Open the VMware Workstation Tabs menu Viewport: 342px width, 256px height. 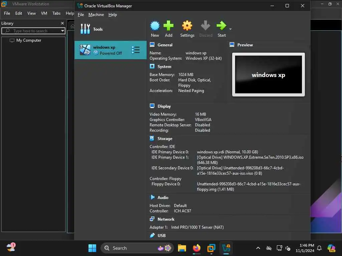click(56, 13)
